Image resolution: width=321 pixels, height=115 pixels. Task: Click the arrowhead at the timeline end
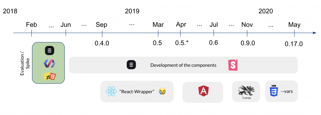coord(314,33)
